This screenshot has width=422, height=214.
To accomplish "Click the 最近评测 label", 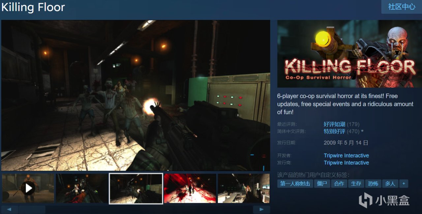I will pos(287,124).
